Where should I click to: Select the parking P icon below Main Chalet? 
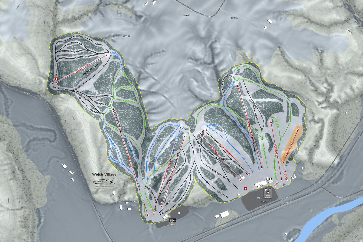[x=259, y=198]
